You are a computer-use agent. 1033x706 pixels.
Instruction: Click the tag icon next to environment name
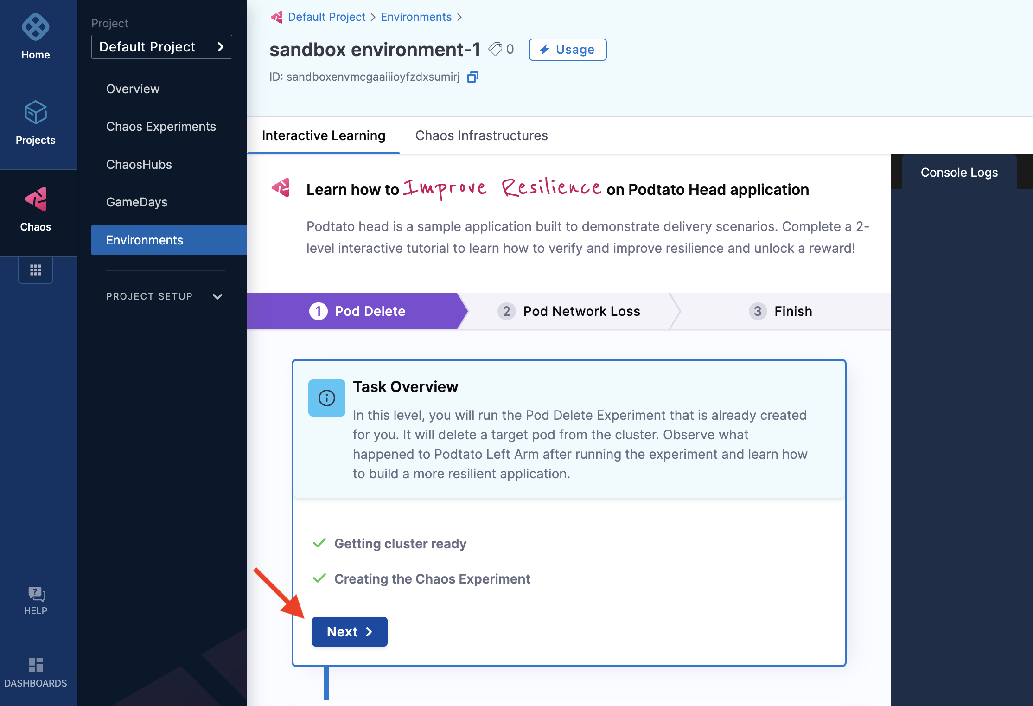495,49
